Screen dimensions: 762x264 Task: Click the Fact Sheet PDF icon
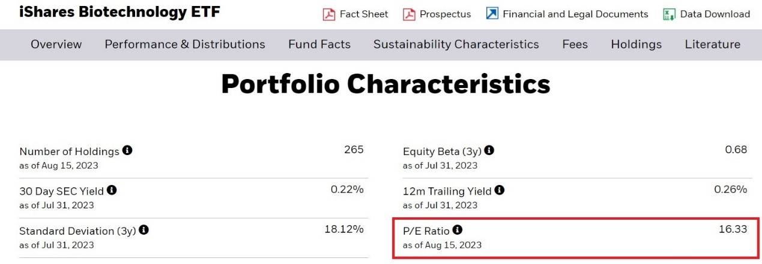pyautogui.click(x=329, y=14)
